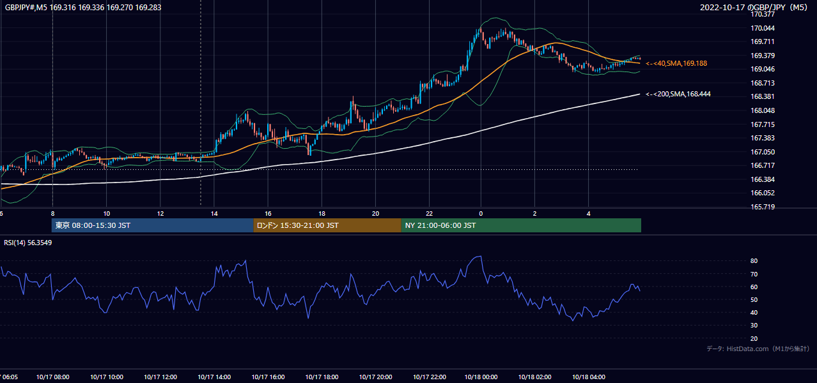Click RSI scale value 50
Screen dimensions: 817x383
tap(754, 299)
